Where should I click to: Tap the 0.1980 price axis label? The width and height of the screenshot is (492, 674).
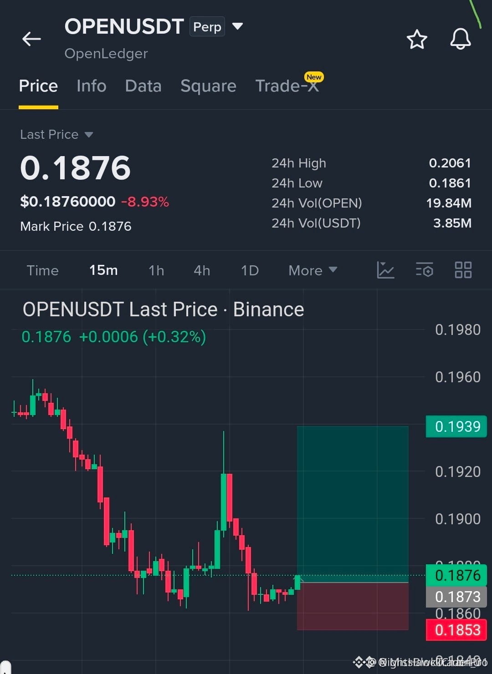(x=457, y=329)
